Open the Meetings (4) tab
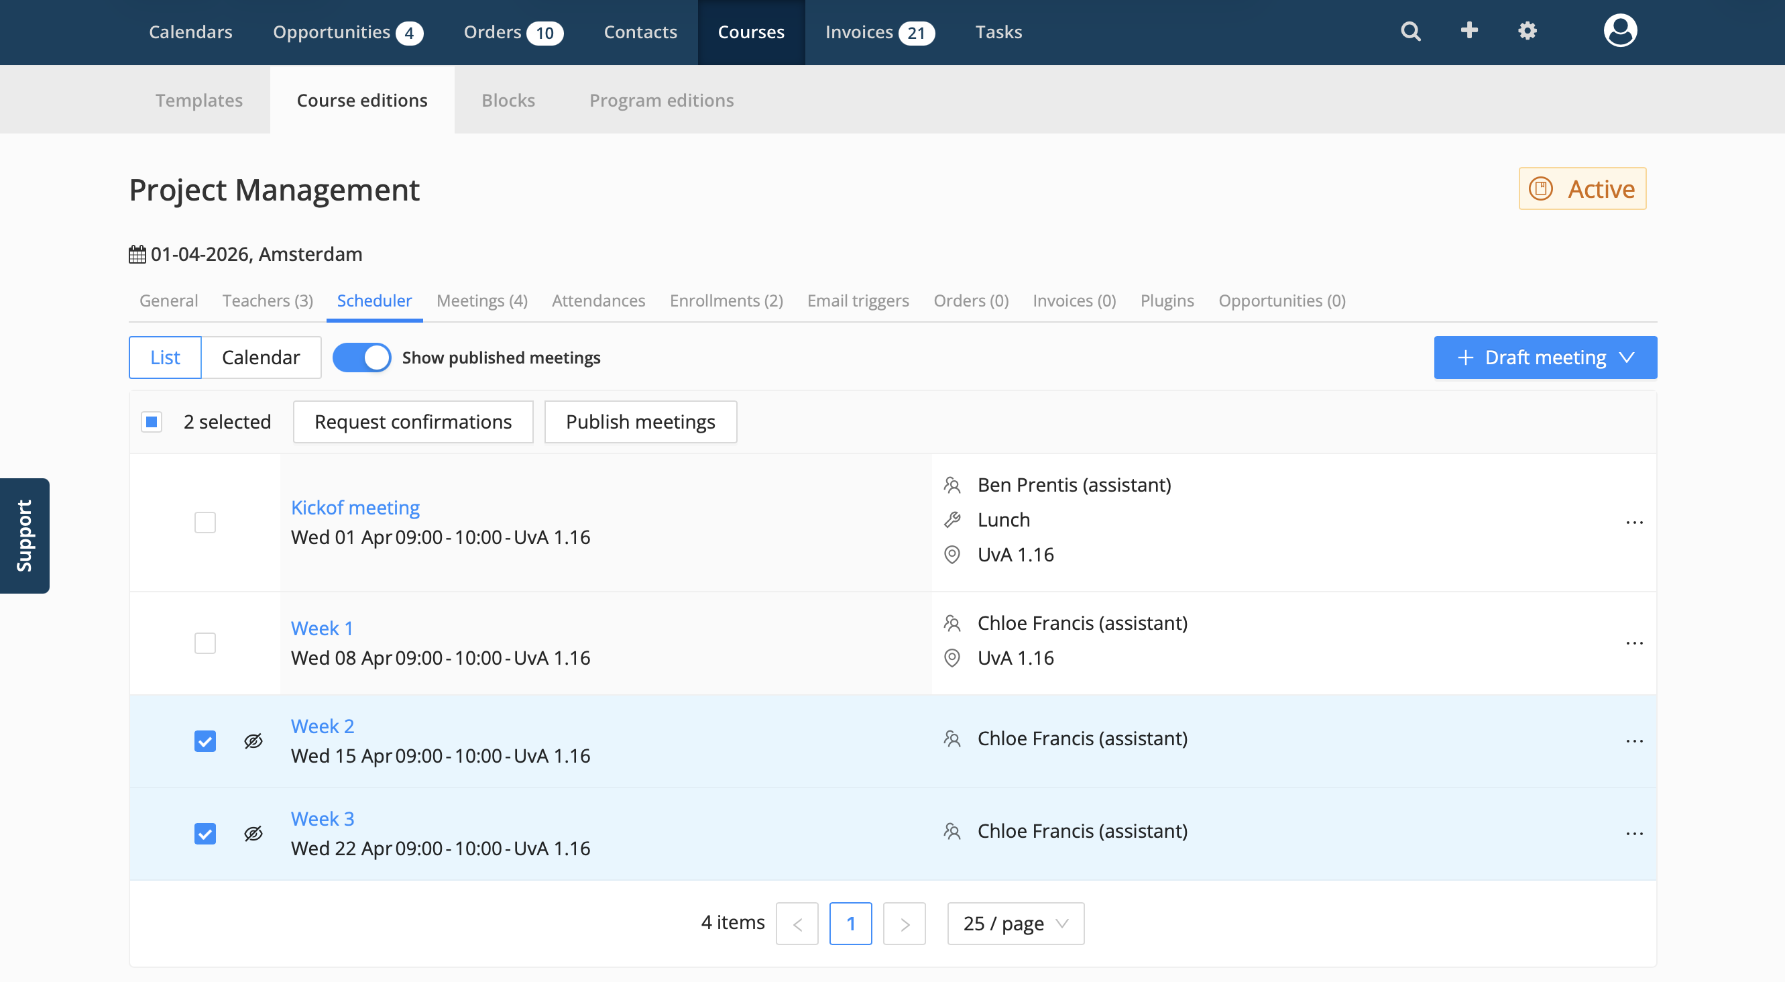 (x=481, y=301)
